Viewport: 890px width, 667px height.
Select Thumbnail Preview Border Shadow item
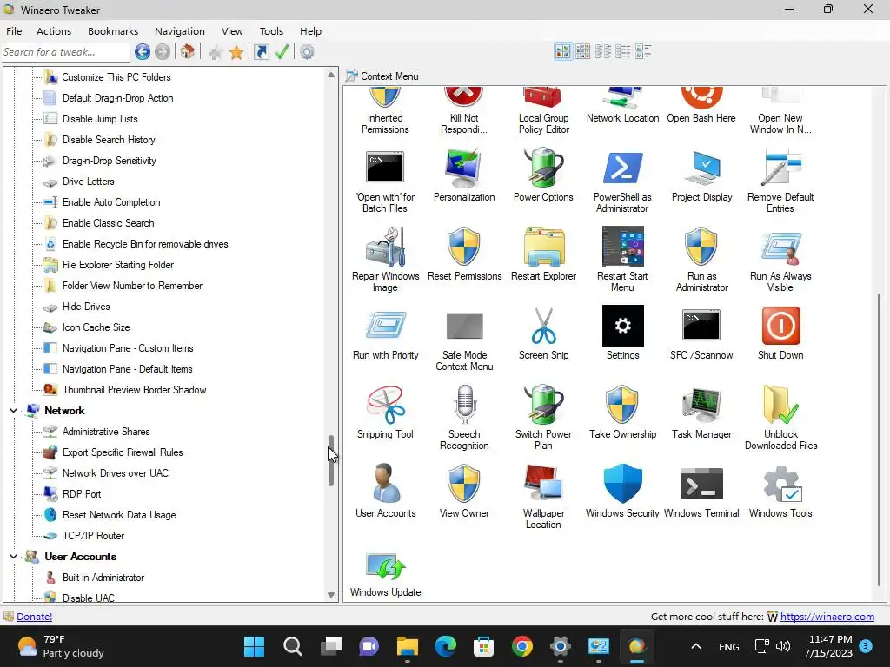tap(134, 390)
